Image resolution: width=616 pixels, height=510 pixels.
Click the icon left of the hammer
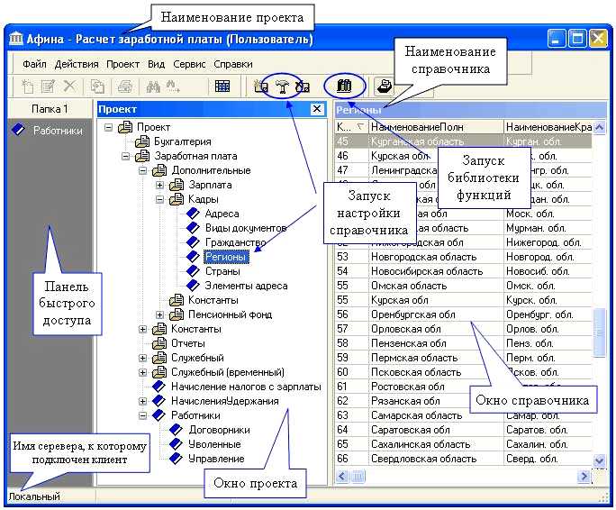261,87
